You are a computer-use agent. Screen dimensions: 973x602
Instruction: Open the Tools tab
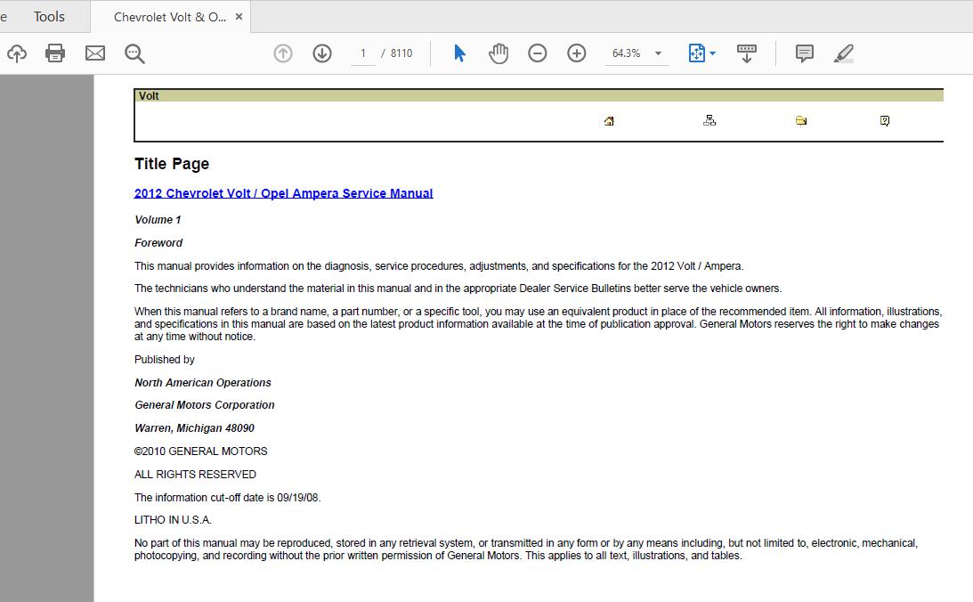[x=49, y=17]
